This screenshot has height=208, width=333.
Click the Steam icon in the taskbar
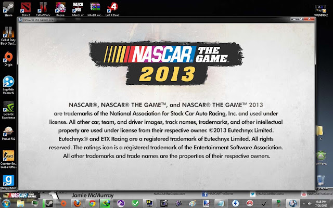click(49, 203)
